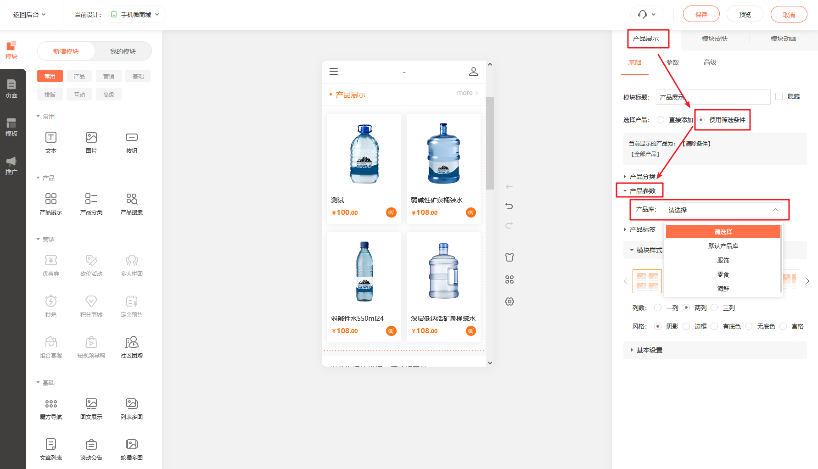Add the 图文展示 module
Viewport: 818px width, 469px height.
91,408
